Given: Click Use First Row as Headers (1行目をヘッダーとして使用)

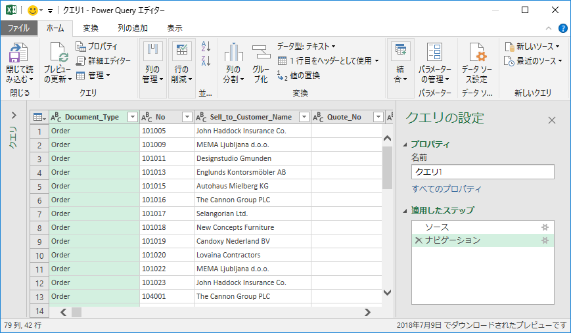Looking at the screenshot, I should tap(328, 61).
